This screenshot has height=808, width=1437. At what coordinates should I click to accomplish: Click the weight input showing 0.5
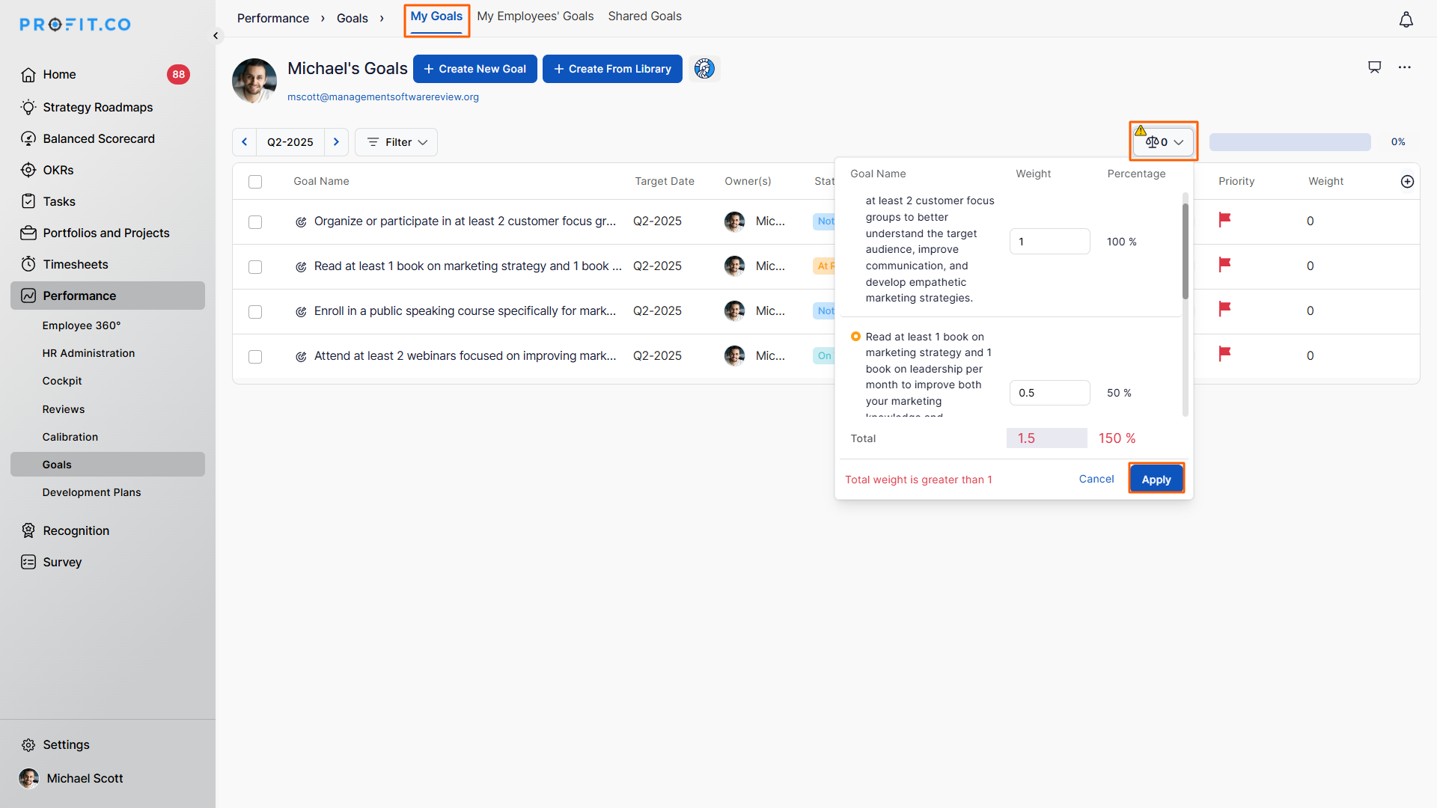tap(1049, 393)
